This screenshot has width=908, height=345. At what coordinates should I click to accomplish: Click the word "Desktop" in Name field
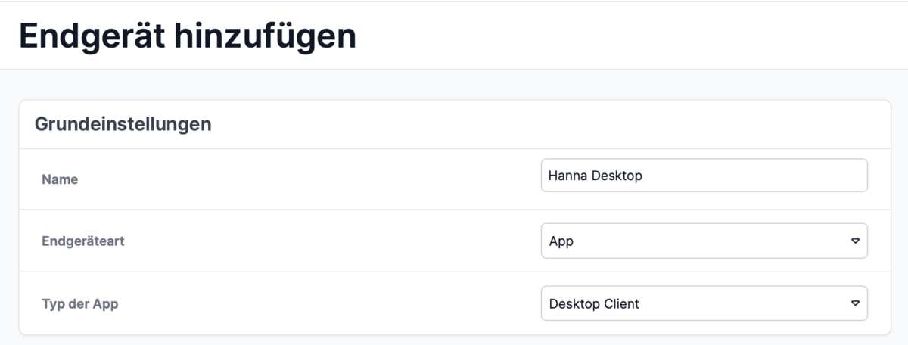(x=615, y=176)
